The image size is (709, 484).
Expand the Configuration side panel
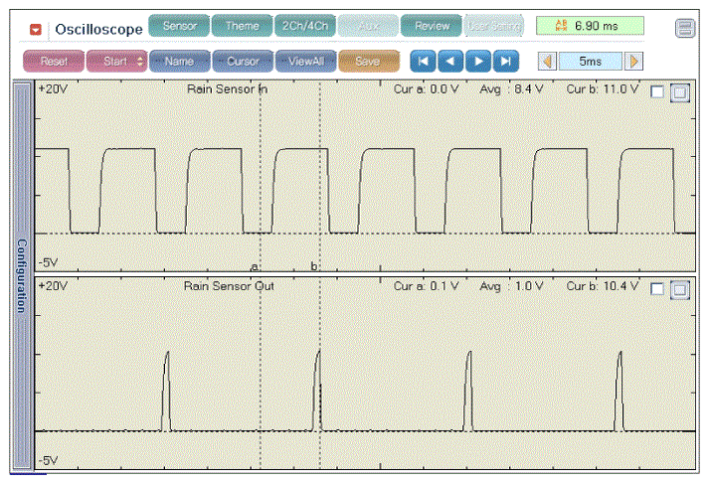pyautogui.click(x=22, y=275)
